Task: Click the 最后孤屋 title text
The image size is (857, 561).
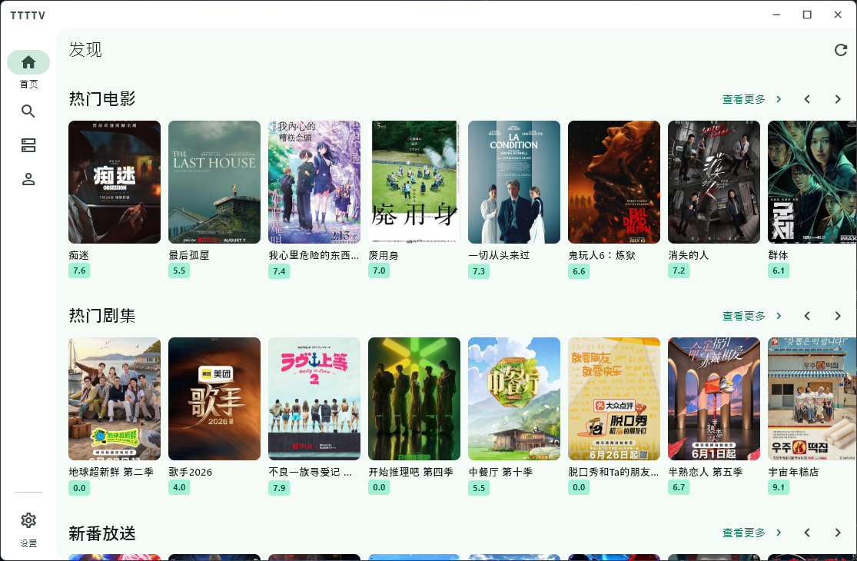Action: tap(189, 255)
